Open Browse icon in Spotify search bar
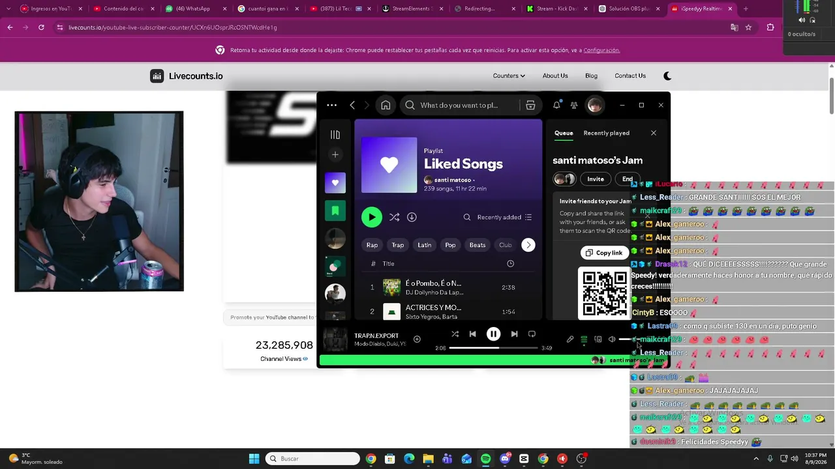This screenshot has height=469, width=835. coord(530,105)
